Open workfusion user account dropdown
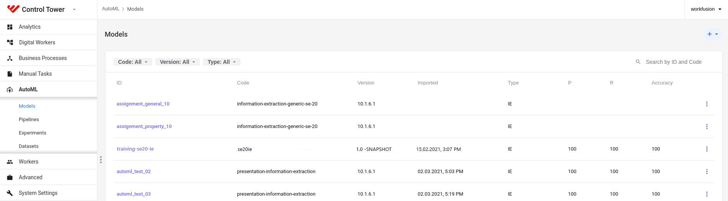Viewport: 728px width, 201px height. pos(706,9)
